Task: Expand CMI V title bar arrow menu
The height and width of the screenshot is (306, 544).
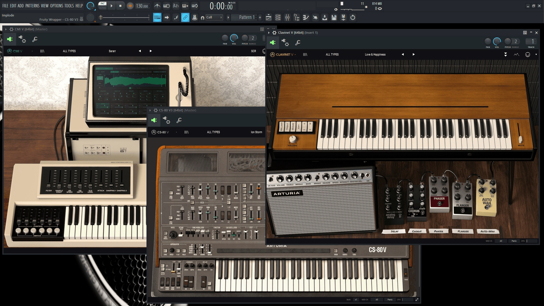Action: [x=6, y=29]
